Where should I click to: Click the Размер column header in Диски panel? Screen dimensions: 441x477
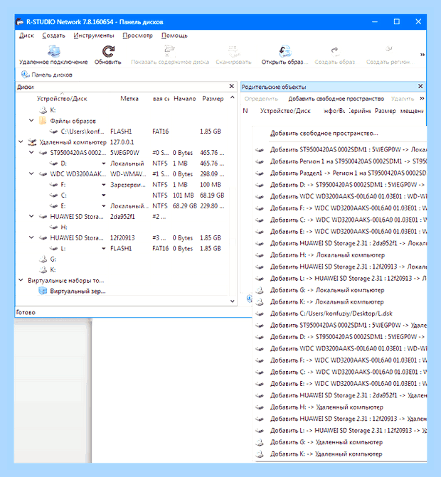[213, 99]
